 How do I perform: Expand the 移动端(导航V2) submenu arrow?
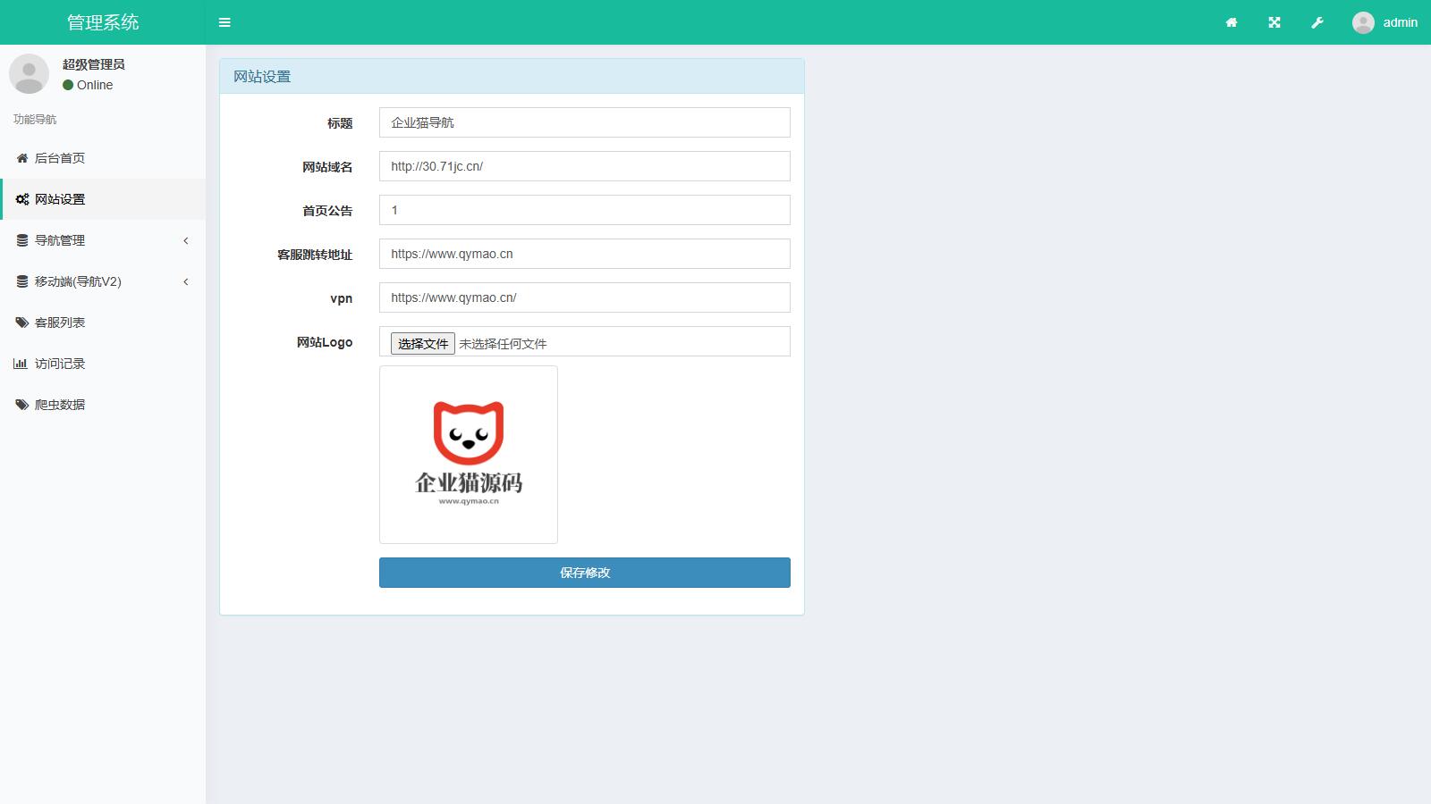tap(186, 281)
